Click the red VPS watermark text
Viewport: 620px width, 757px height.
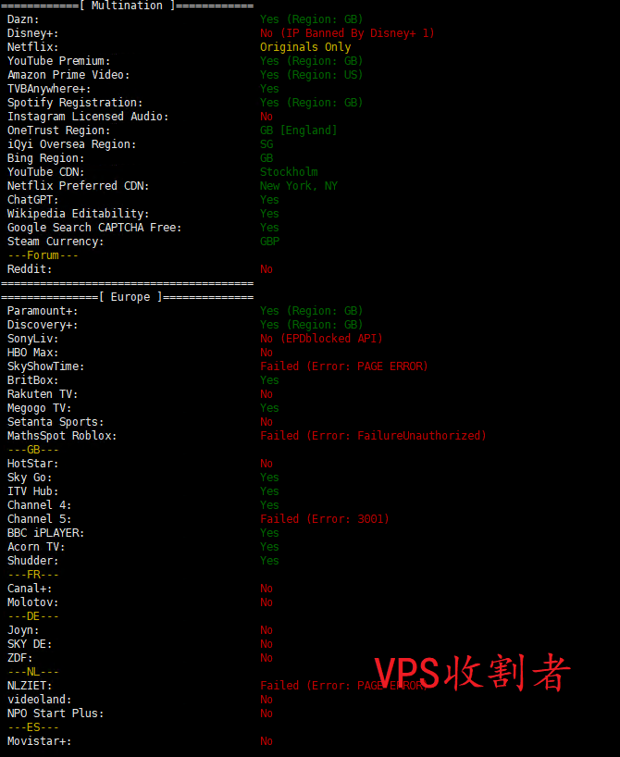472,675
